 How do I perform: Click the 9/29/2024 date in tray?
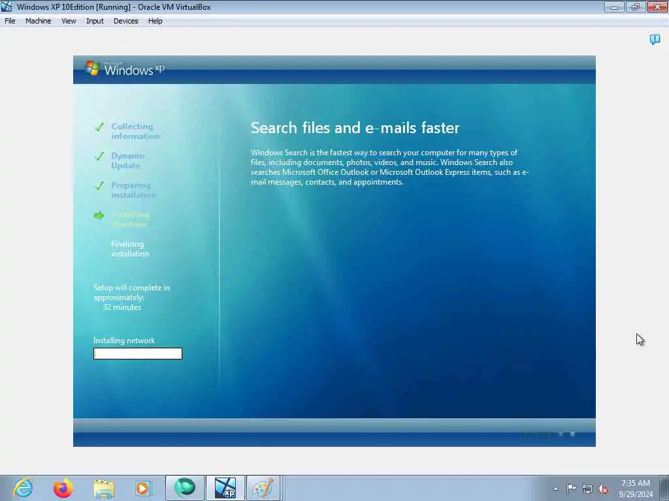[x=636, y=494]
